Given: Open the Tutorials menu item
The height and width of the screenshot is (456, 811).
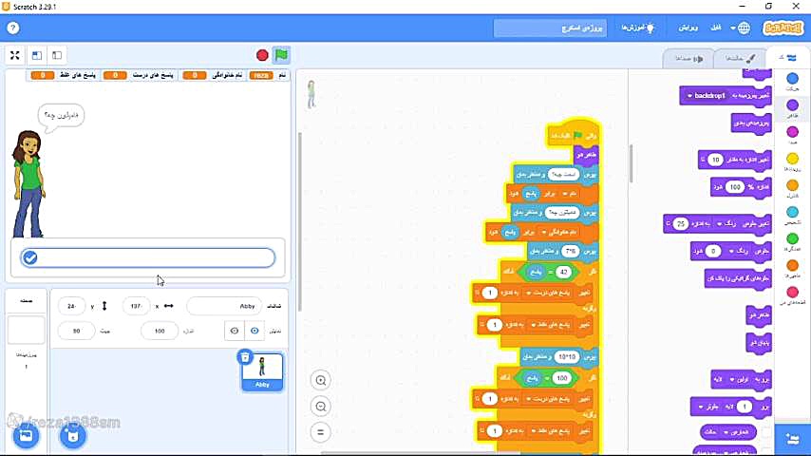Looking at the screenshot, I should pyautogui.click(x=638, y=28).
